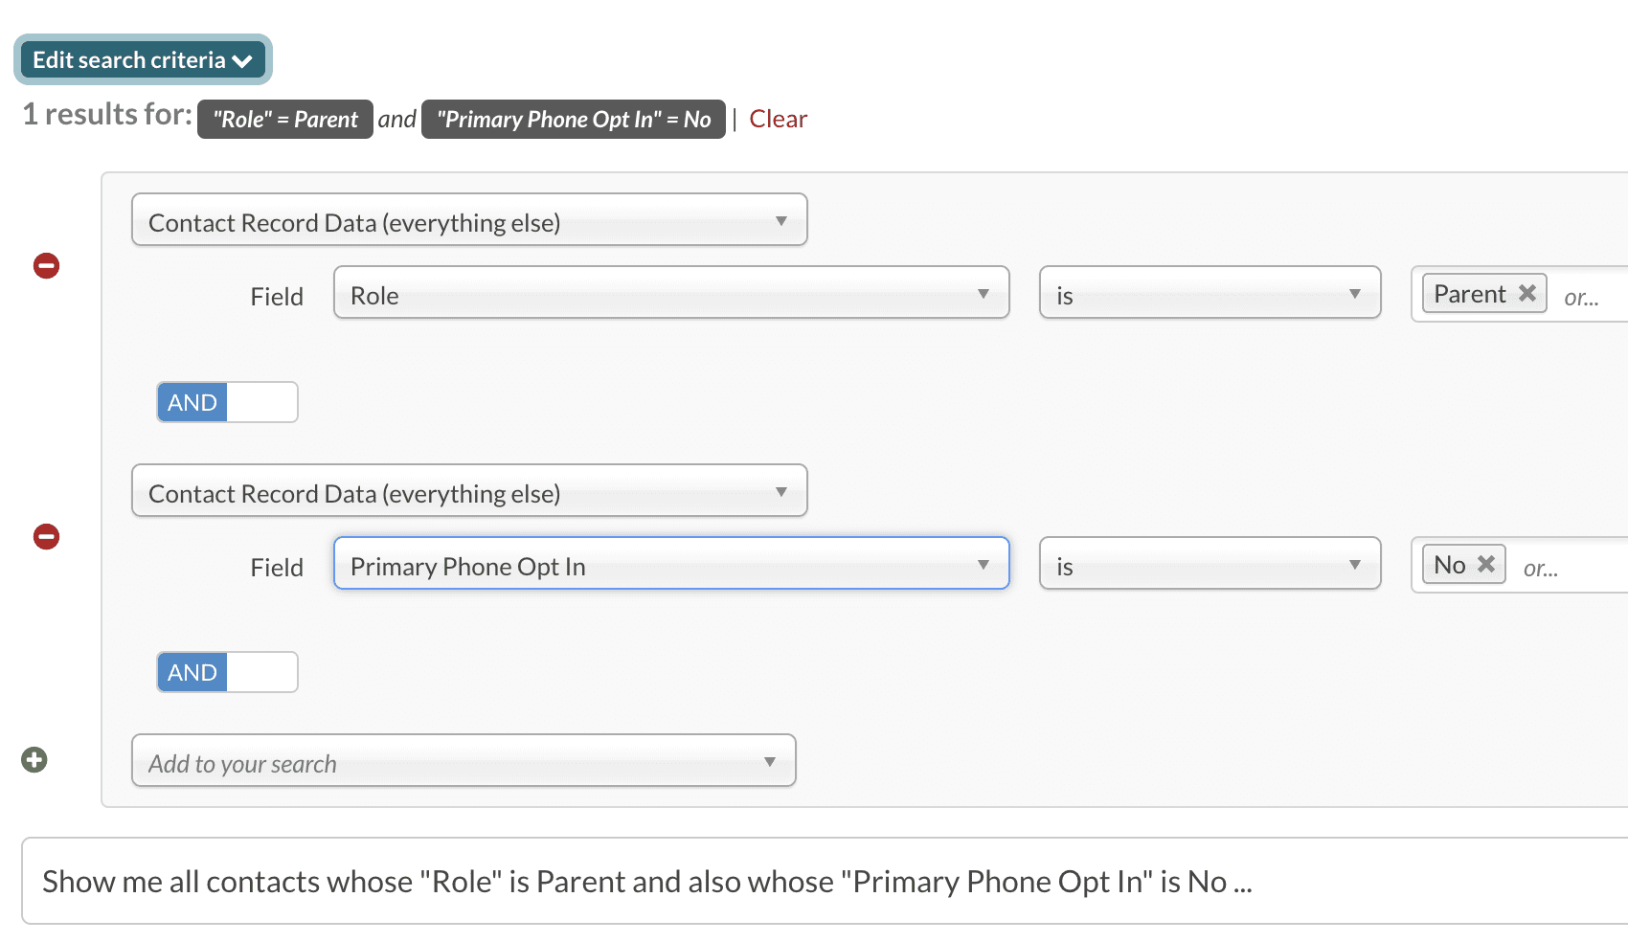Click the 'or...' field beside Parent tag
Image resolution: width=1628 pixels, height=942 pixels.
[x=1585, y=297]
